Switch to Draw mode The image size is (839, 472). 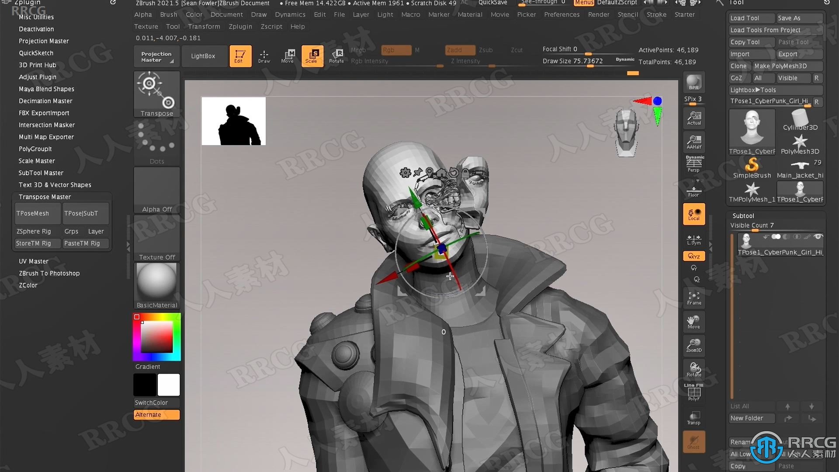click(x=264, y=56)
